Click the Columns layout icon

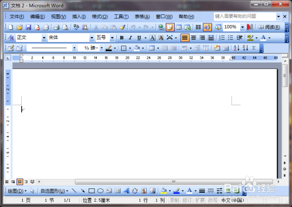pyautogui.click(x=198, y=28)
